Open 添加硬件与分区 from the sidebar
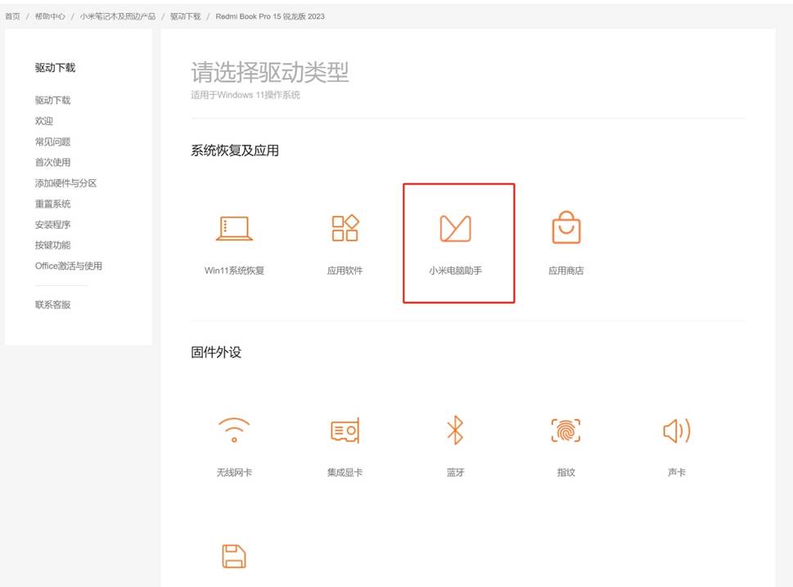The height and width of the screenshot is (587, 793). click(65, 182)
